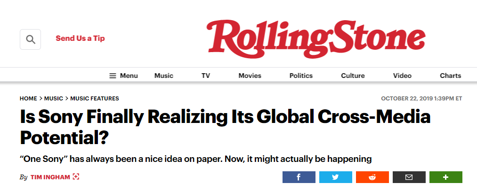Click the Rolling Stone logo
The image size is (477, 191).
click(316, 39)
